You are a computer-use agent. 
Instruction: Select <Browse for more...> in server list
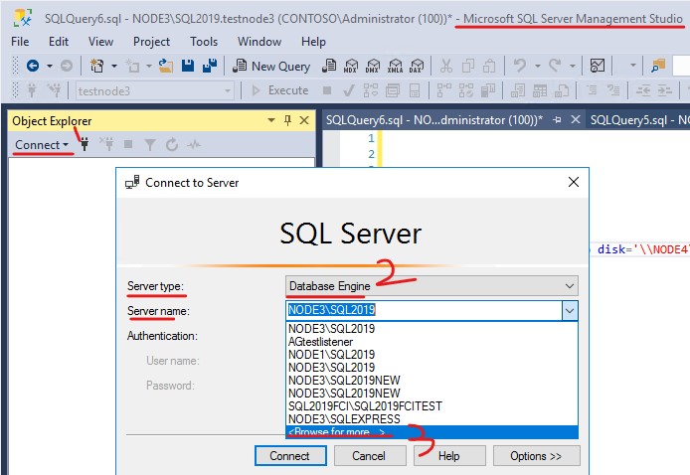[431, 432]
